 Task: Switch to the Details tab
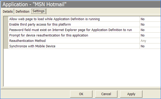(8, 11)
